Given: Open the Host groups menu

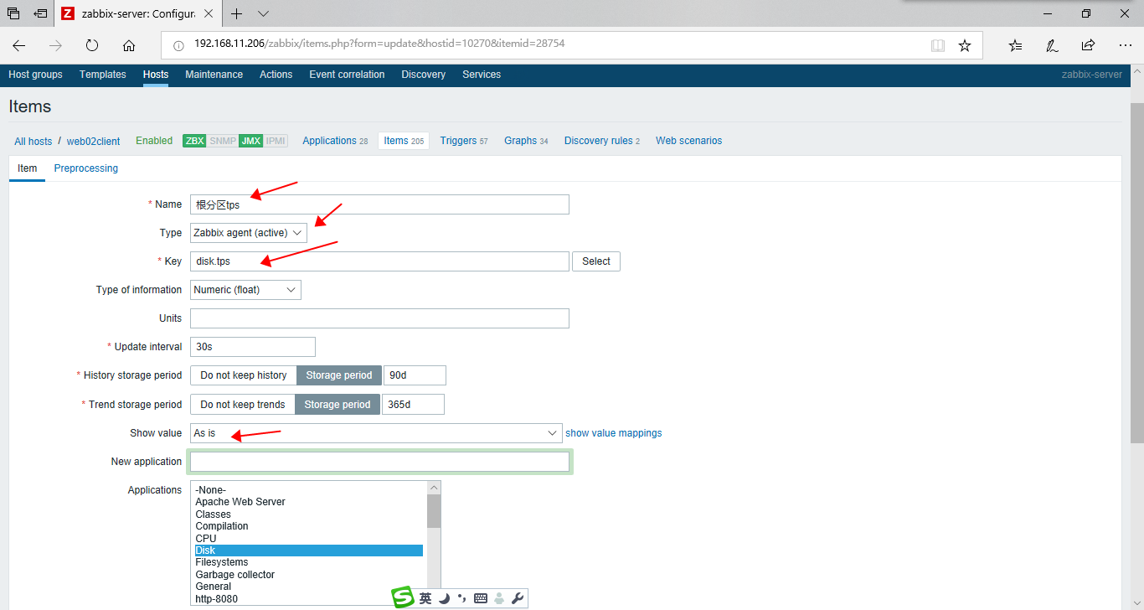Looking at the screenshot, I should coord(35,75).
